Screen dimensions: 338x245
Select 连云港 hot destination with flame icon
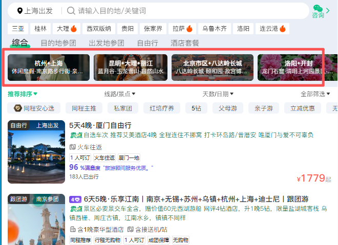[272, 29]
